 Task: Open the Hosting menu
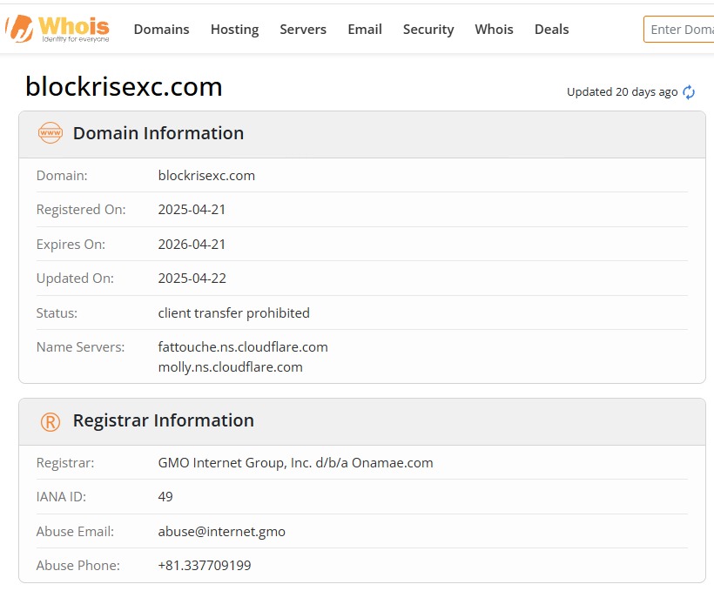(x=234, y=30)
